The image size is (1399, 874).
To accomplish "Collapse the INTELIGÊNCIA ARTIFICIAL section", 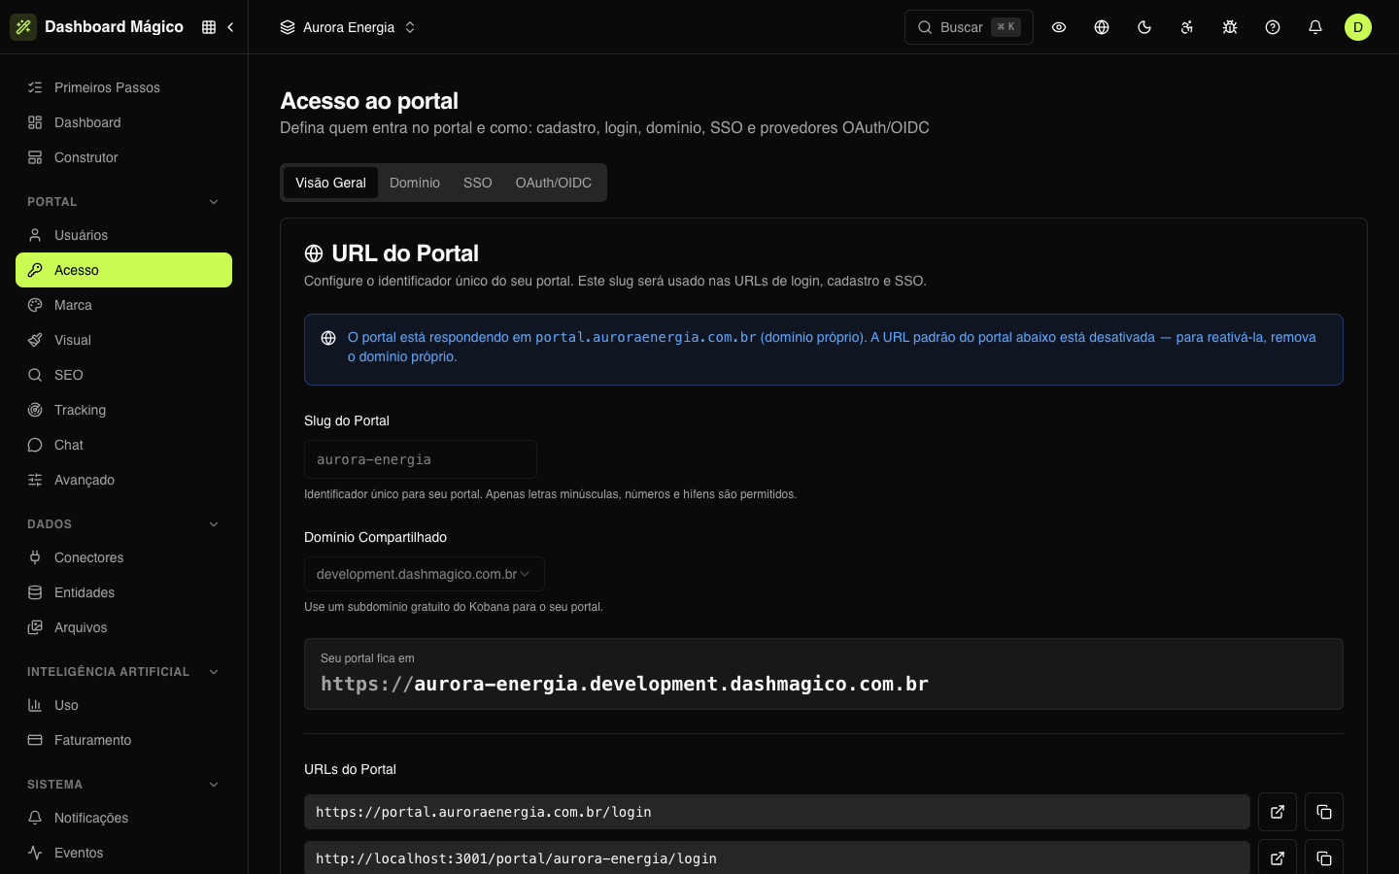I will click(214, 672).
